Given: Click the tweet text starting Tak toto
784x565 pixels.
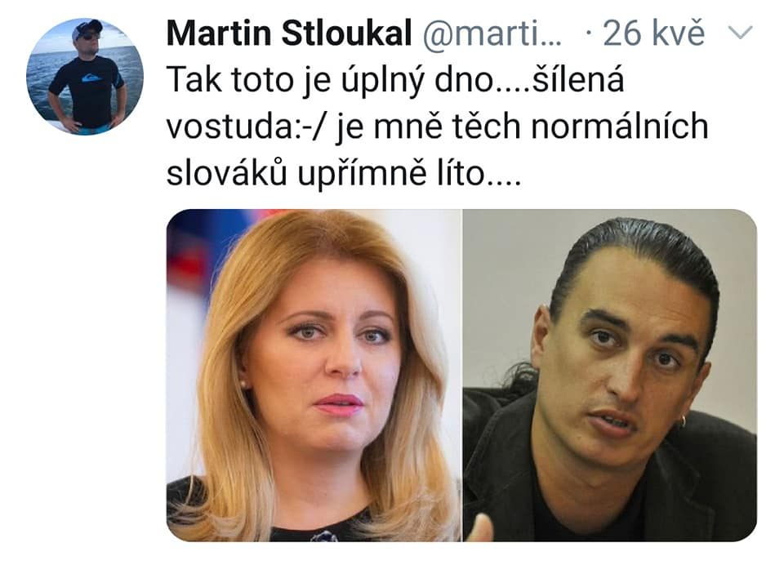Looking at the screenshot, I should coord(438,126).
